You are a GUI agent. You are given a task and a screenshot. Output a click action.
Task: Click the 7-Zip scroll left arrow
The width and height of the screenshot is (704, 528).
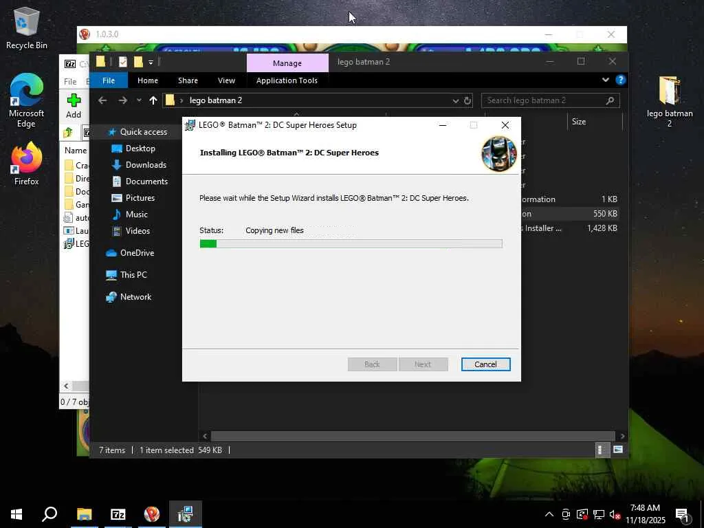pos(66,386)
